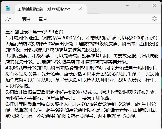162x129 pixels.
Task: Place cursor in line starting 2.建武器店7级
Action: pyautogui.click(x=82, y=44)
